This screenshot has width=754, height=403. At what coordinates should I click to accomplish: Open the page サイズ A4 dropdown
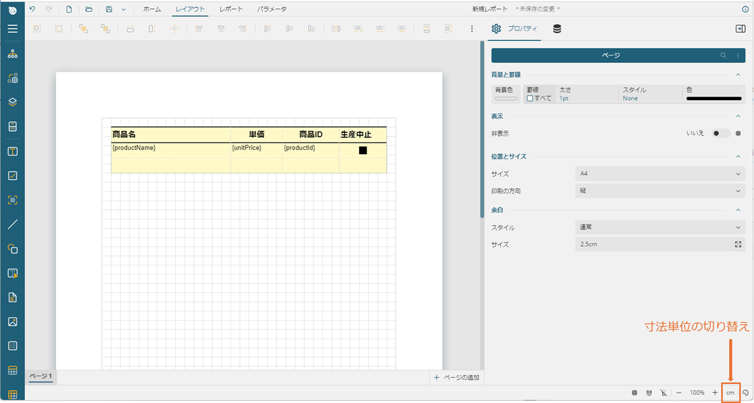tap(660, 174)
